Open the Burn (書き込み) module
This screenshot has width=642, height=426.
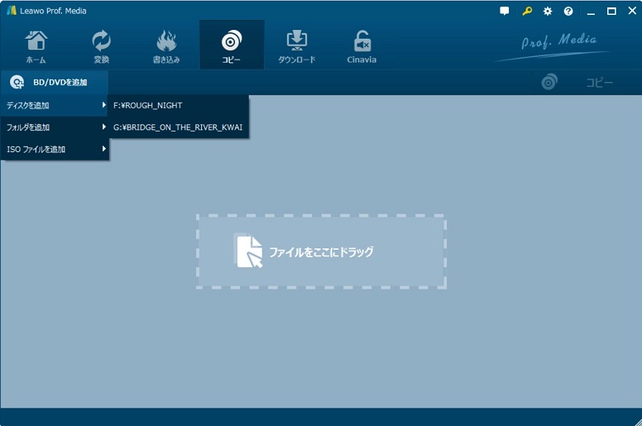[166, 46]
